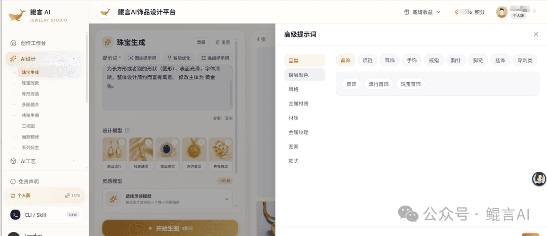
Task: Select the 耳饰 category chip
Action: (389, 60)
